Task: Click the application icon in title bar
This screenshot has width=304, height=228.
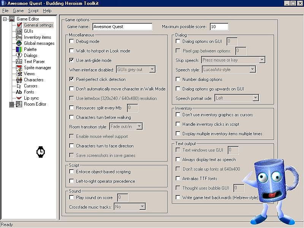Action: [x=3, y=3]
